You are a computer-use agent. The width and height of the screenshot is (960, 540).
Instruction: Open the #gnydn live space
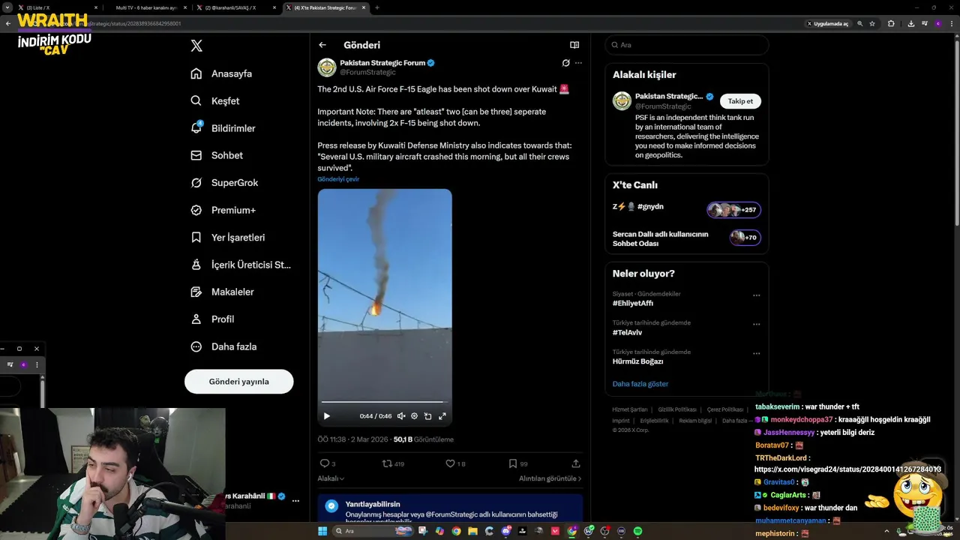687,209
